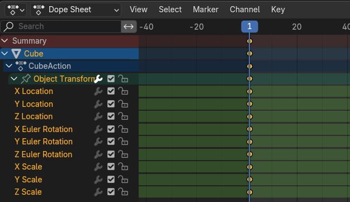Select the Y Euler Rotation channel name
This screenshot has width=350, height=202.
coord(44,142)
